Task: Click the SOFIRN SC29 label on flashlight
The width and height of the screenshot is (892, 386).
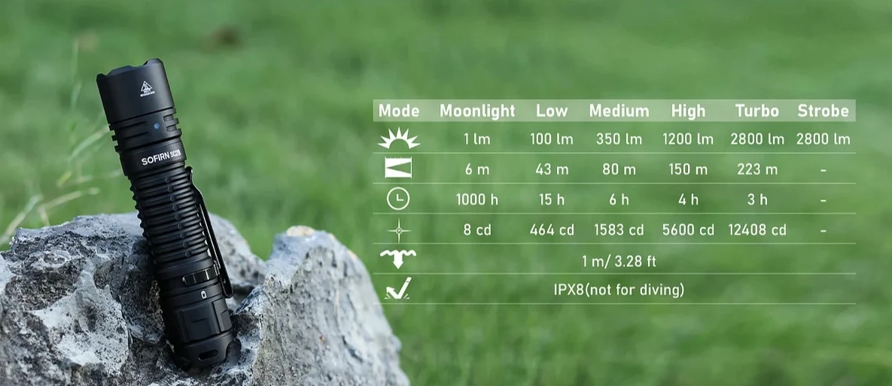Action: (161, 157)
